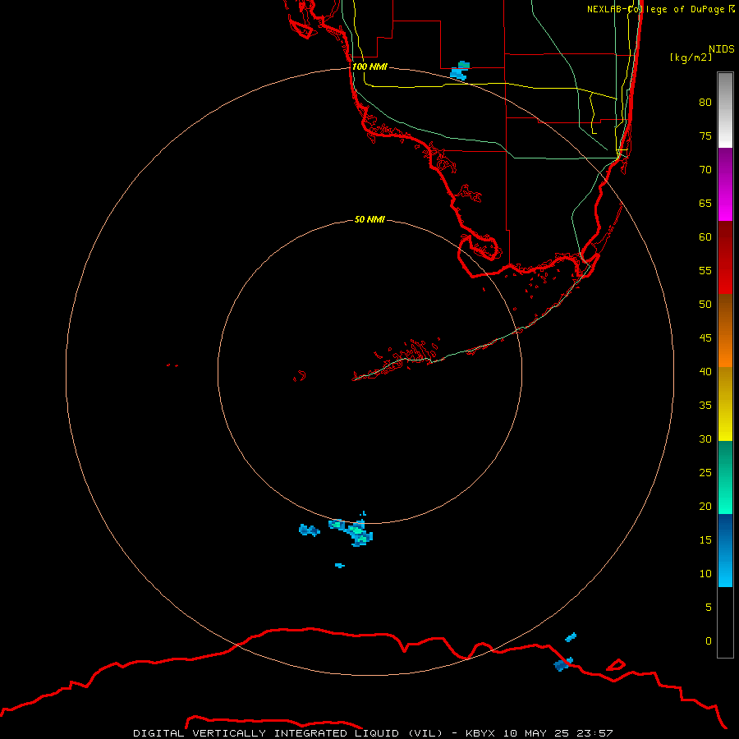Click the 'NIDS' label near the color scale

[x=722, y=49]
